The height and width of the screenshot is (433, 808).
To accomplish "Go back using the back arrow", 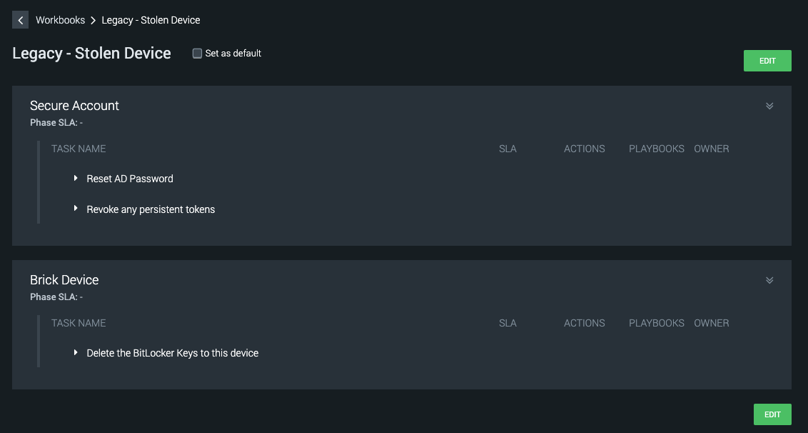I will click(x=20, y=20).
